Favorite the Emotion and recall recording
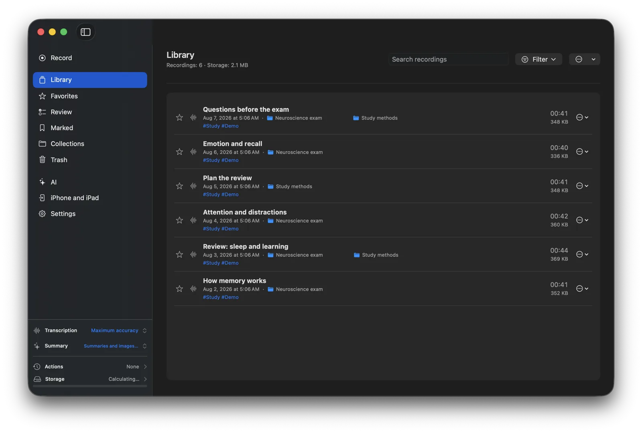 tap(179, 152)
